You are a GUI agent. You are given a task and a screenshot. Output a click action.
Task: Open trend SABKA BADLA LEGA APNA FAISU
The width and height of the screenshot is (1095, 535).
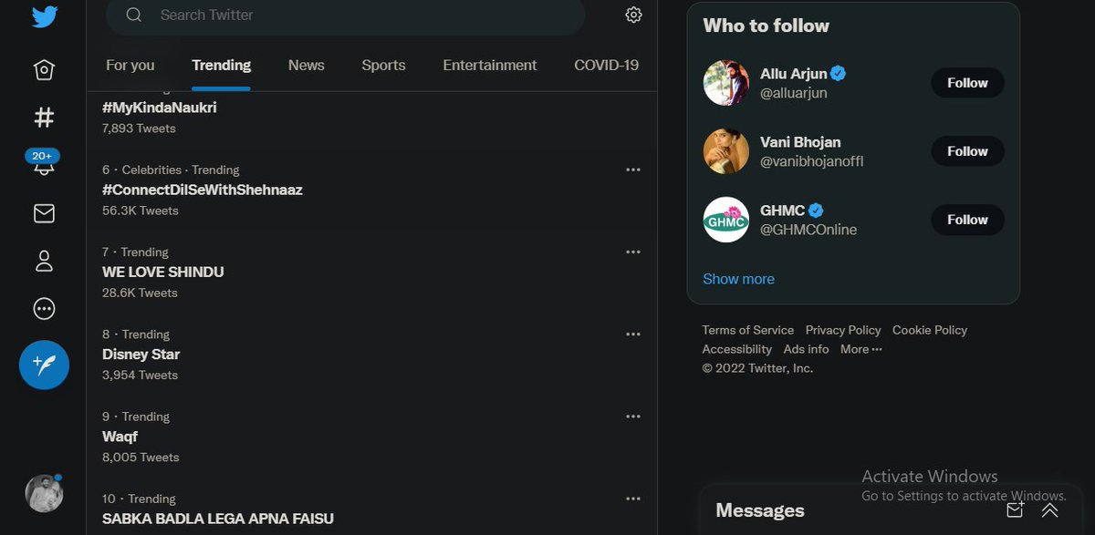218,519
